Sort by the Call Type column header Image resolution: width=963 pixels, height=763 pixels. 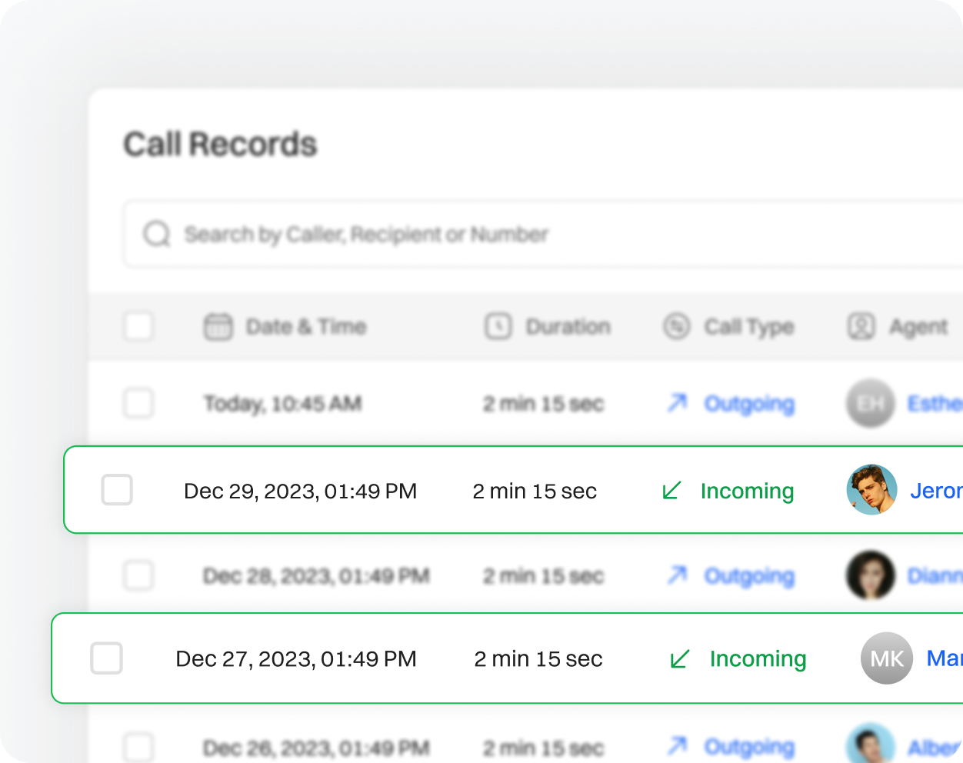pos(748,327)
